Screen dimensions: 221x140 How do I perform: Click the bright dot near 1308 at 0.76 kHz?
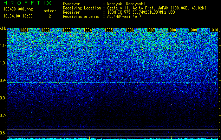click(171, 105)
